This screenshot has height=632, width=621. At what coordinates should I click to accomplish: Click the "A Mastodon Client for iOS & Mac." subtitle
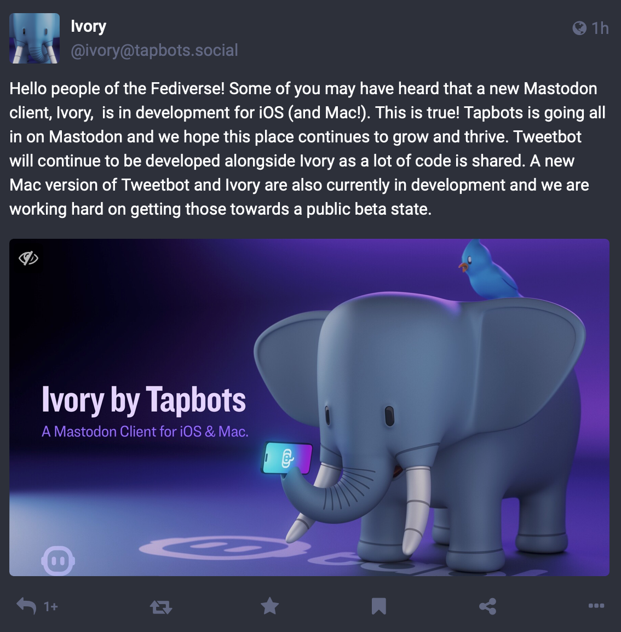[145, 432]
